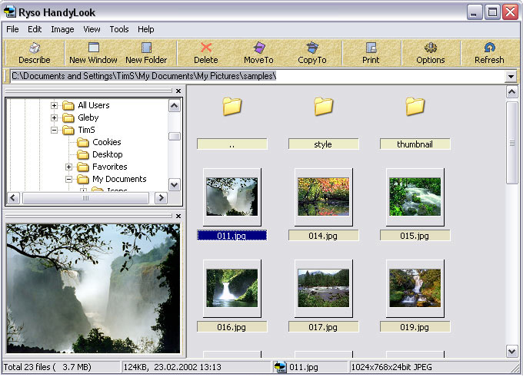Select the 014.jpg thumbnail
This screenshot has height=377, width=523.
coord(323,197)
